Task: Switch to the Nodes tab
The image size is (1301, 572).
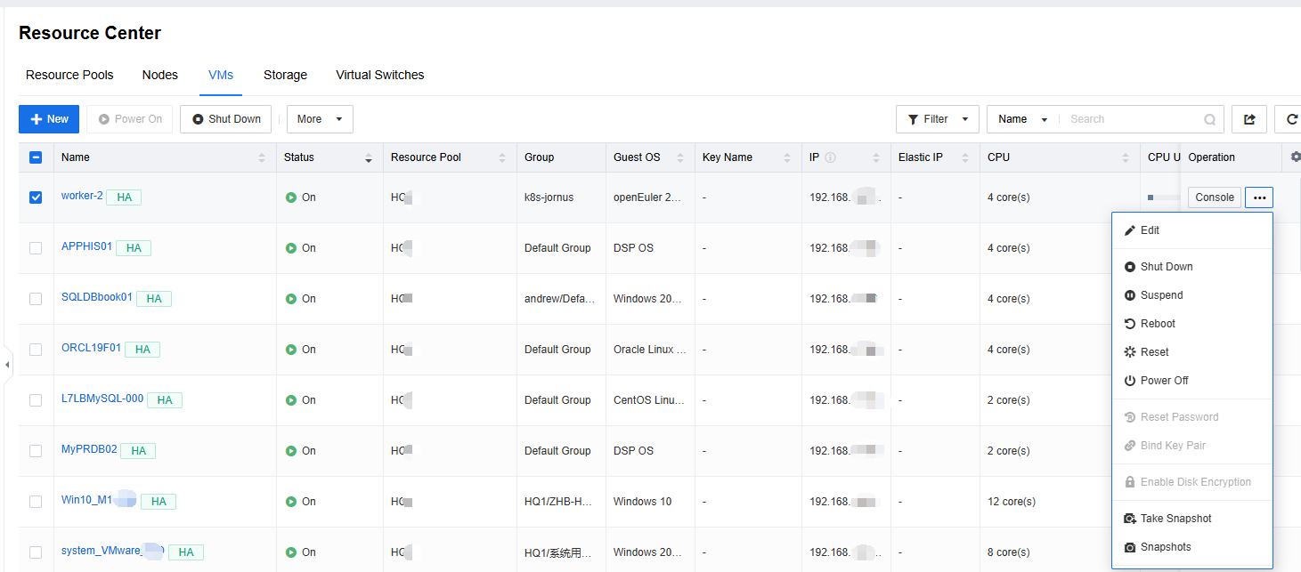Action: click(x=160, y=75)
